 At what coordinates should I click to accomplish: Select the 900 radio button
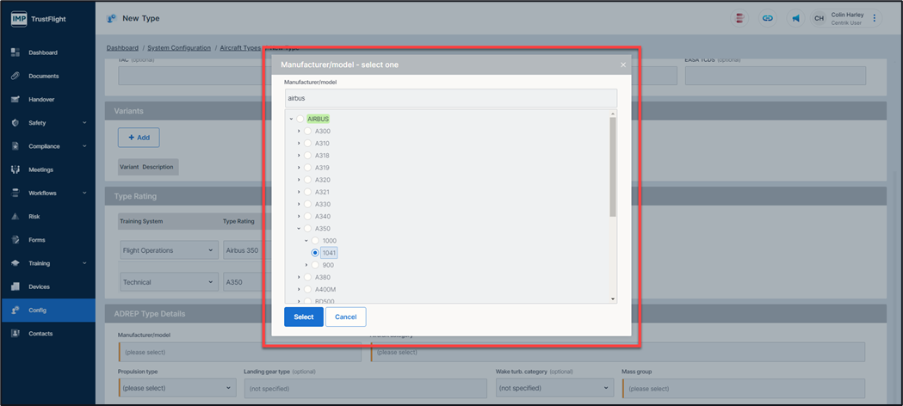(315, 265)
